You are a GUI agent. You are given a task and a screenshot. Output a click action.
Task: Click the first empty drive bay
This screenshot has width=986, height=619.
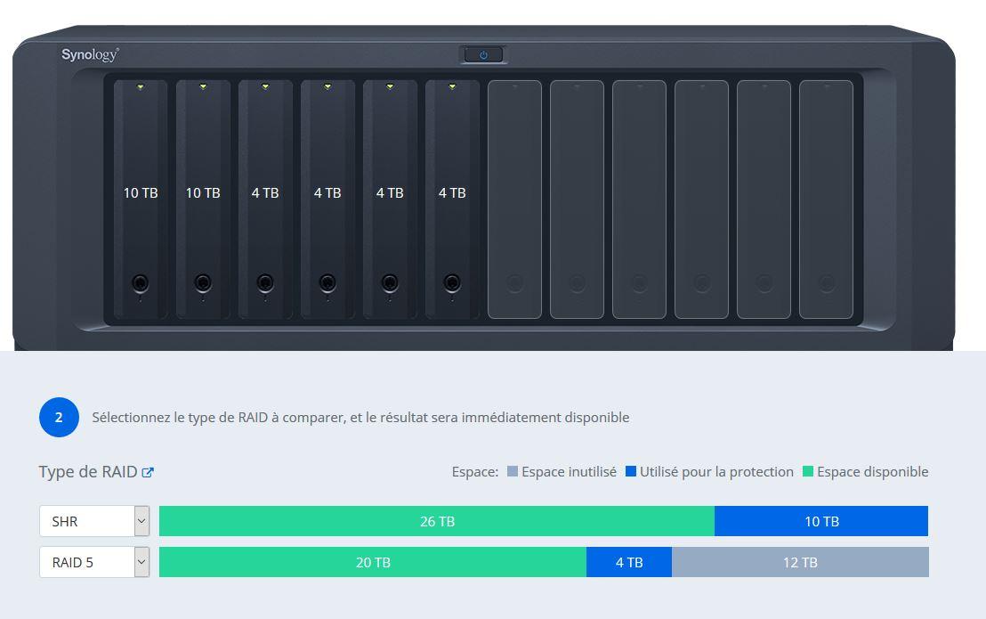(514, 199)
